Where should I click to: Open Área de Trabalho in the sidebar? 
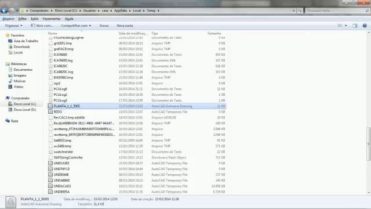click(x=26, y=41)
